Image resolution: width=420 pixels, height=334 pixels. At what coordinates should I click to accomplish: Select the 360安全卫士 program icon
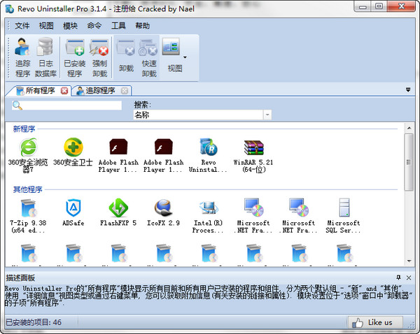pos(73,148)
